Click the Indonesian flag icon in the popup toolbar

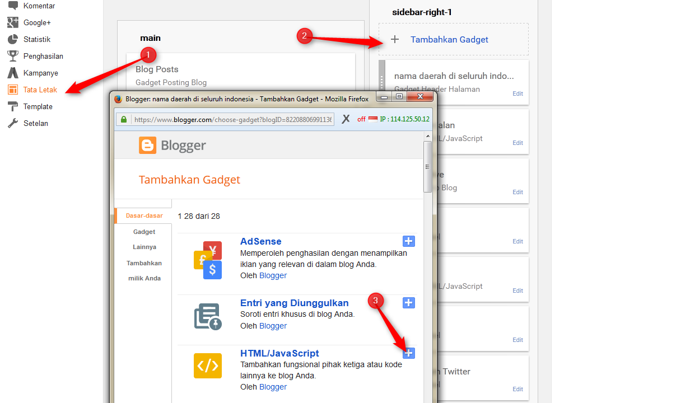[373, 119]
